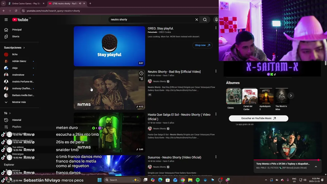Open Cienes album cover
327x184 pixels.
pyautogui.click(x=234, y=96)
